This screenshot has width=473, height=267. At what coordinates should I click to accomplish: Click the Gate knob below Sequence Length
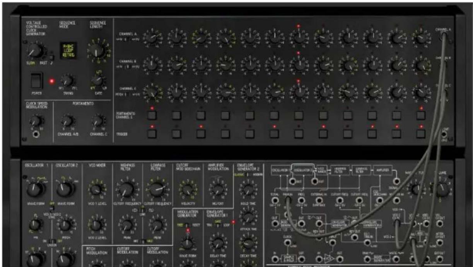pyautogui.click(x=97, y=80)
